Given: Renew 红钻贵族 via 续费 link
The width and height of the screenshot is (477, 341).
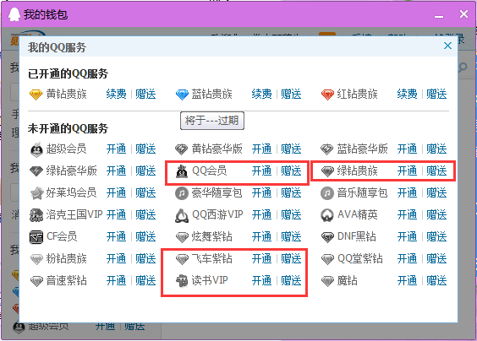Looking at the screenshot, I should (407, 95).
